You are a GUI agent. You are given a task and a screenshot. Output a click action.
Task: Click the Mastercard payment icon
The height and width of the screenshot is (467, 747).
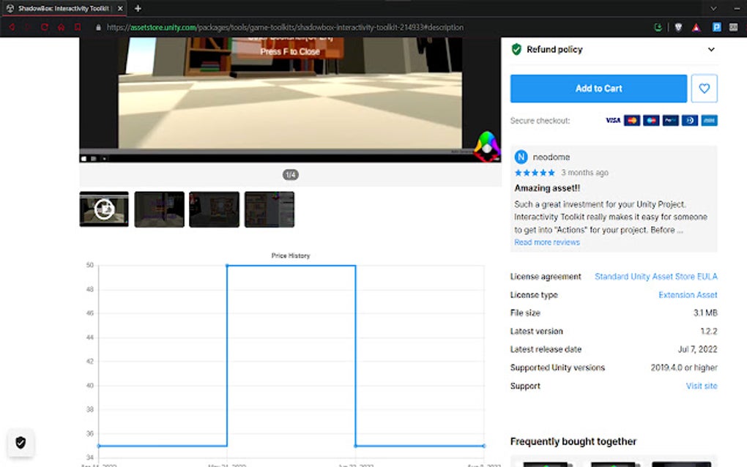[632, 121]
